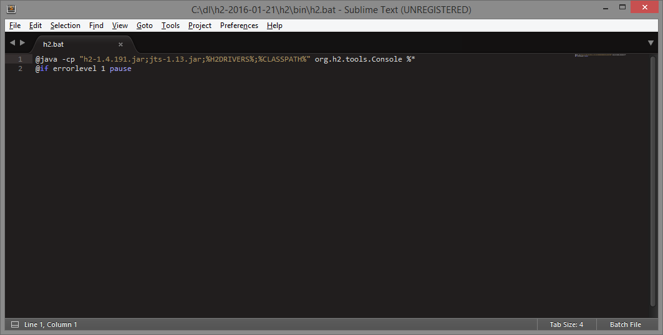The width and height of the screenshot is (663, 335).
Task: Open the Preferences menu
Action: [239, 26]
